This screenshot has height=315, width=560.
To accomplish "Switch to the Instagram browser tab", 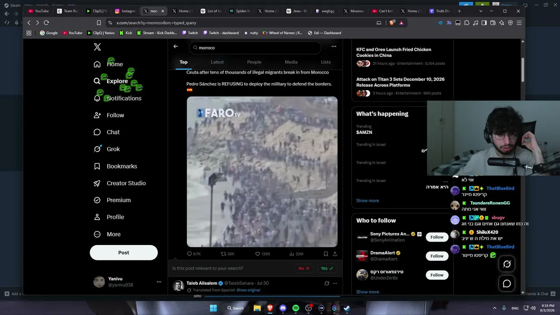I will pos(126,11).
